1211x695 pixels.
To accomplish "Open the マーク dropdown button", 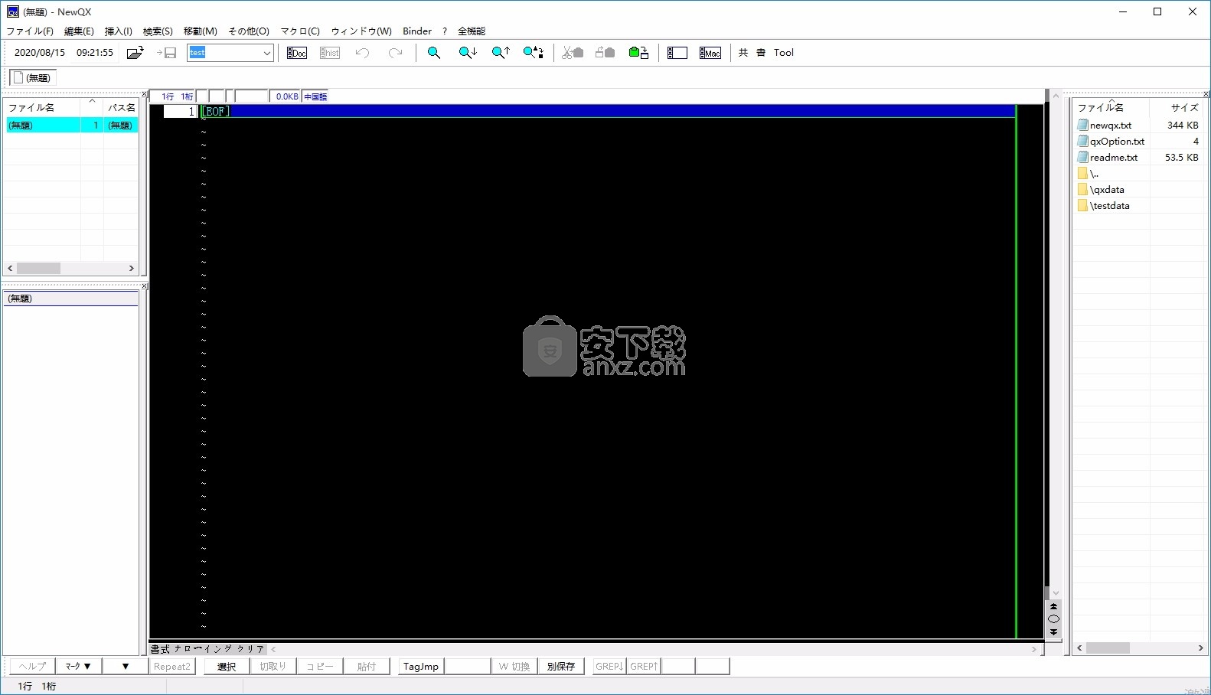I will pyautogui.click(x=78, y=666).
